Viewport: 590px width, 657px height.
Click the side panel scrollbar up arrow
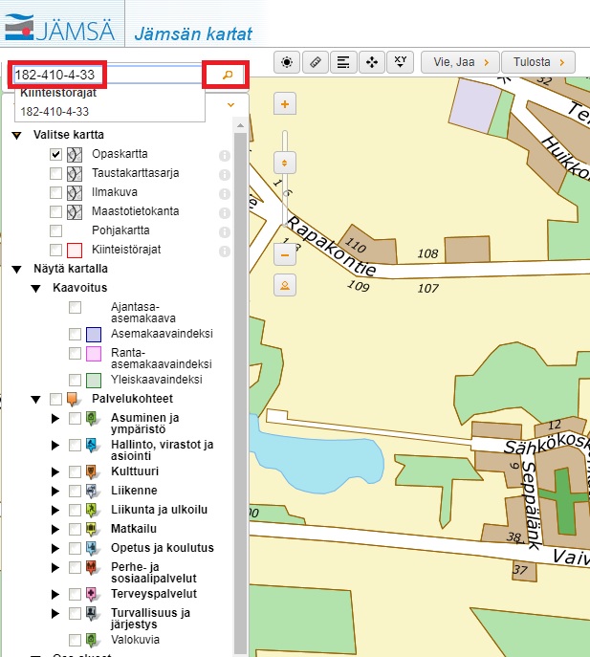pos(241,125)
